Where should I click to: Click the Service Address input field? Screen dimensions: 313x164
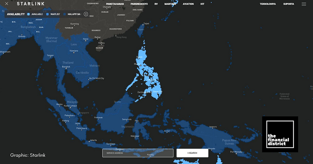click(138, 153)
